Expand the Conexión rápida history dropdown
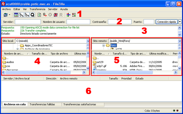183x114 pixels. [180, 22]
